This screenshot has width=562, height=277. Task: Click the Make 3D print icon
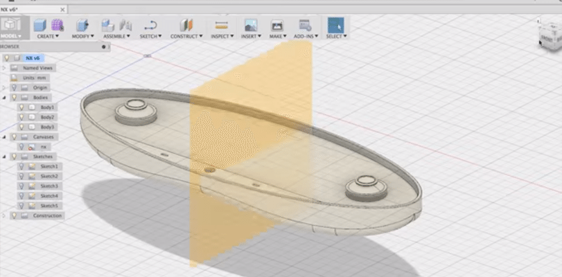click(x=276, y=25)
